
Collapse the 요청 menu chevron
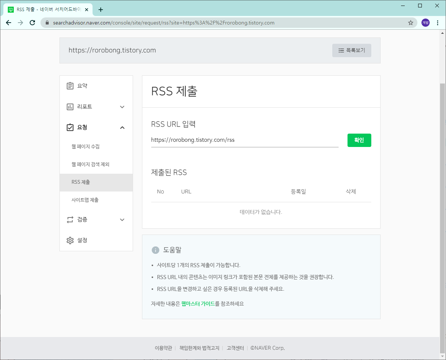click(x=122, y=128)
